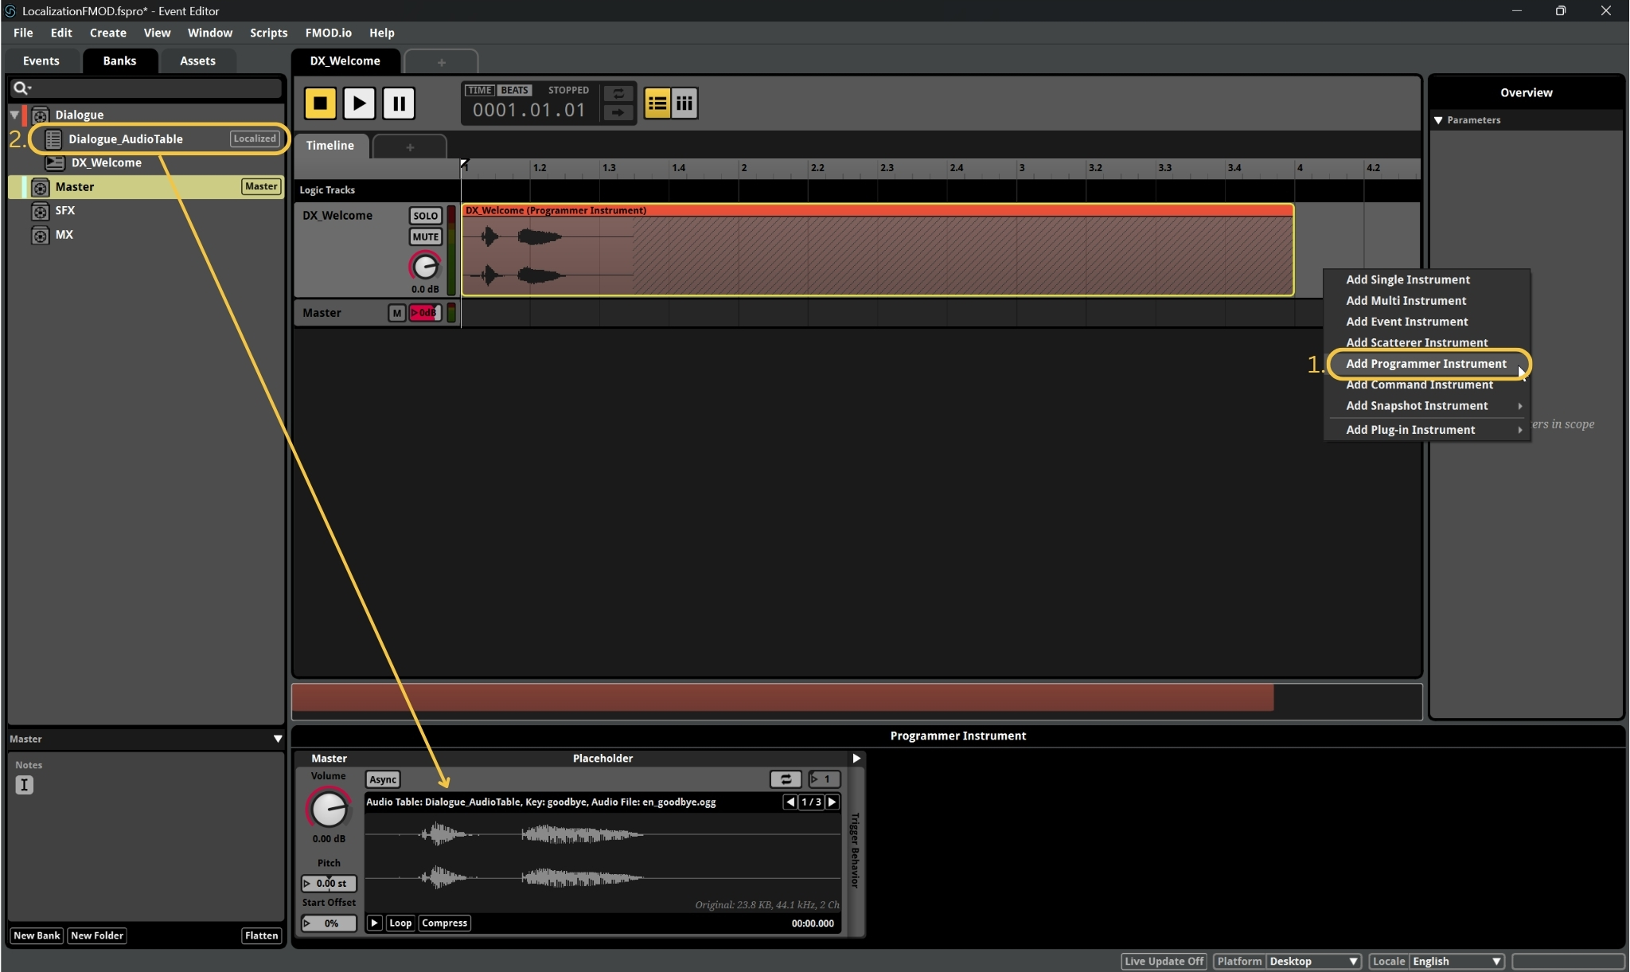
Task: Stop playback with the yellow stop button
Action: click(320, 103)
